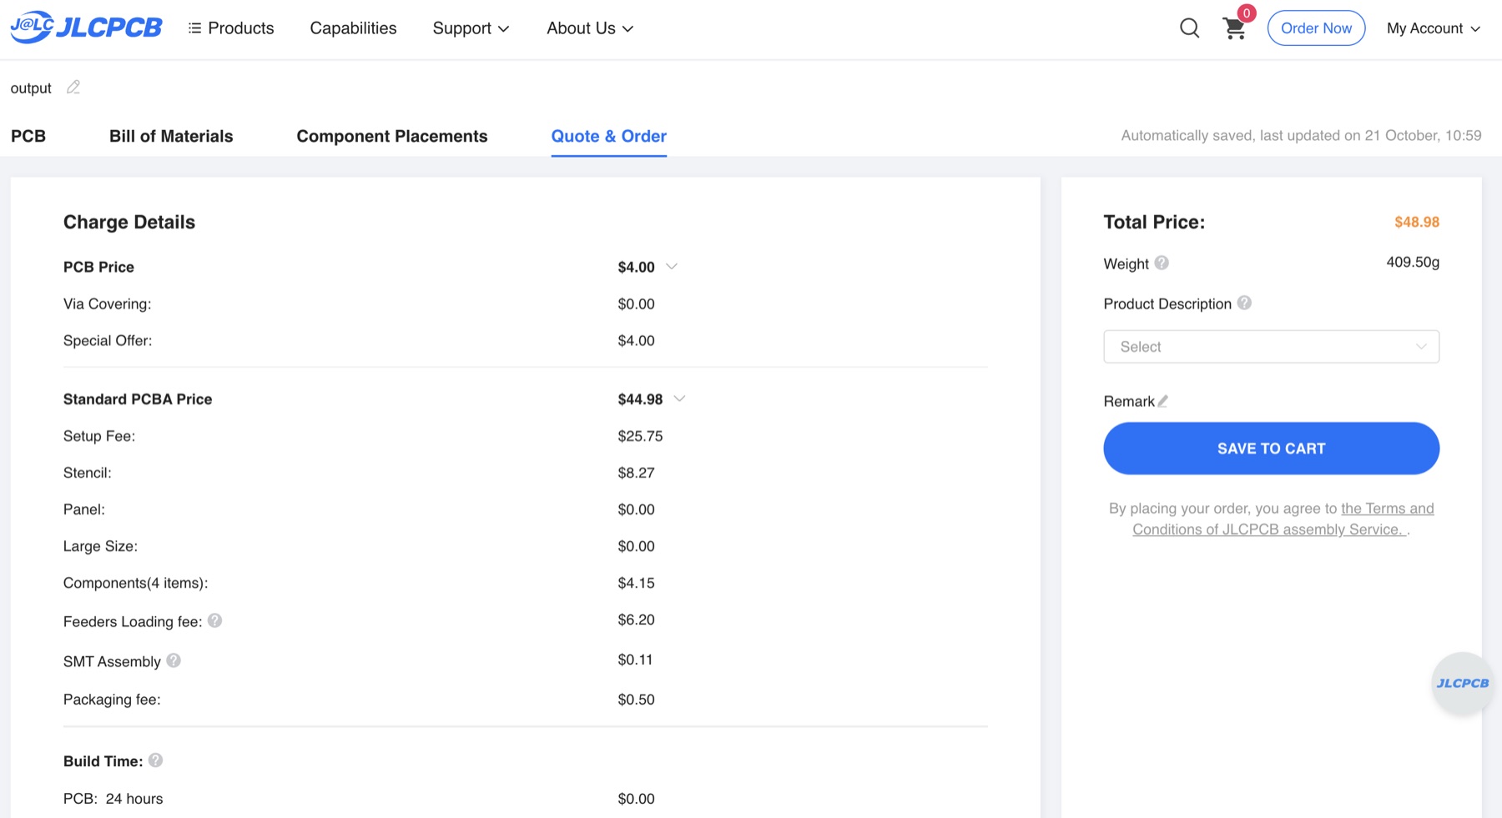This screenshot has width=1502, height=818.
Task: Collapse the PCB Price chevron
Action: click(672, 267)
